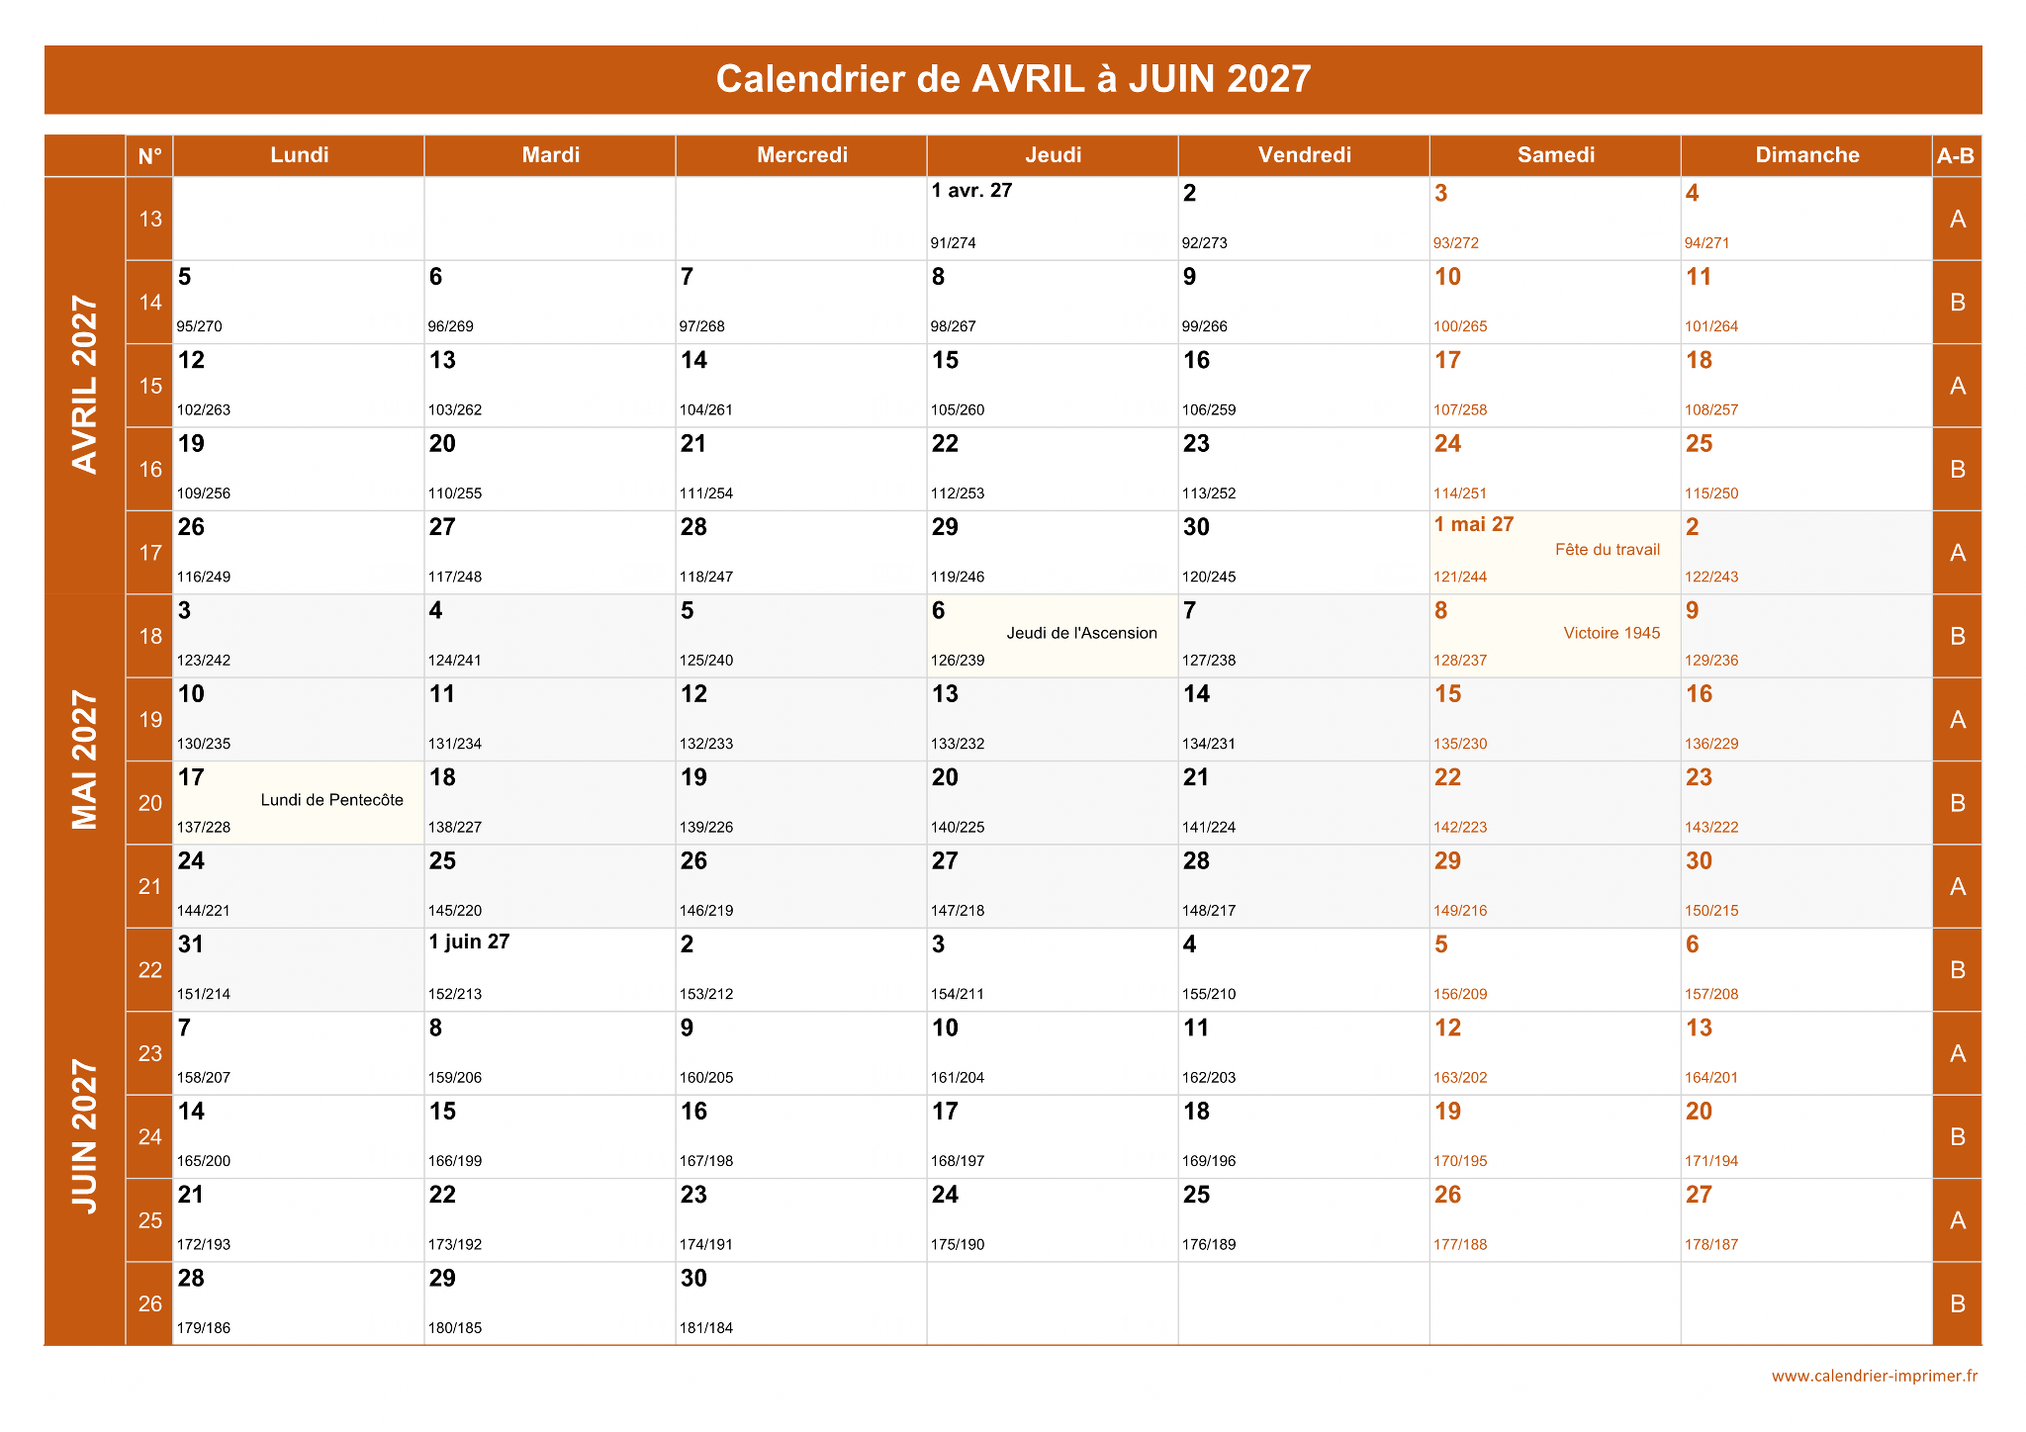Click the calendar title banner
This screenshot has height=1432, width=2026.
point(1013,79)
